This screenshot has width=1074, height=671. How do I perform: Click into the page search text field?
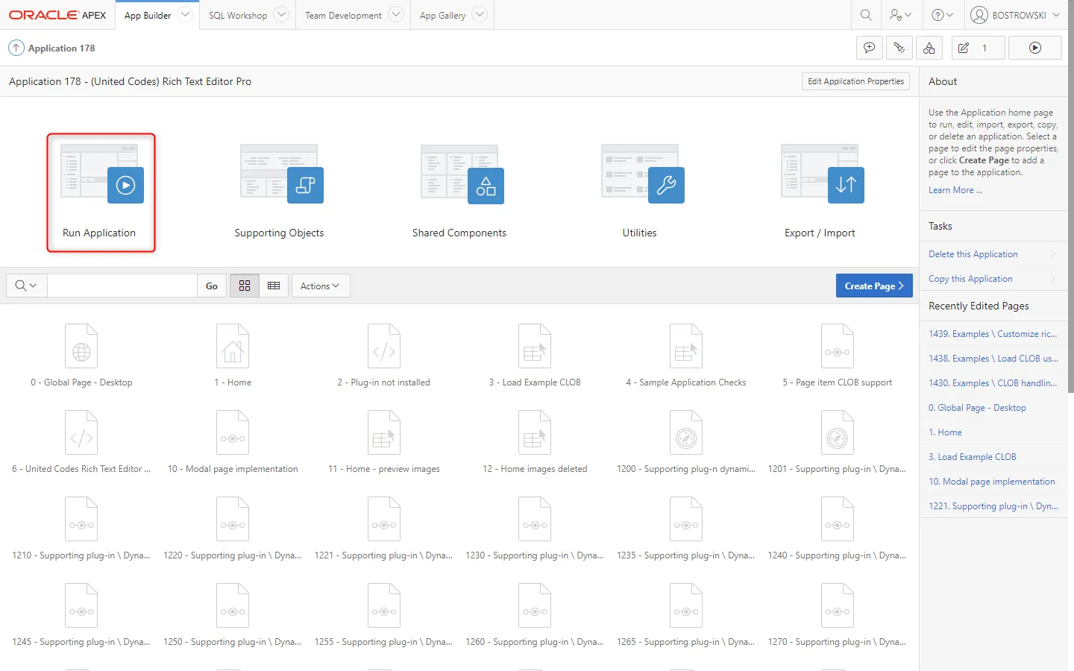click(122, 286)
